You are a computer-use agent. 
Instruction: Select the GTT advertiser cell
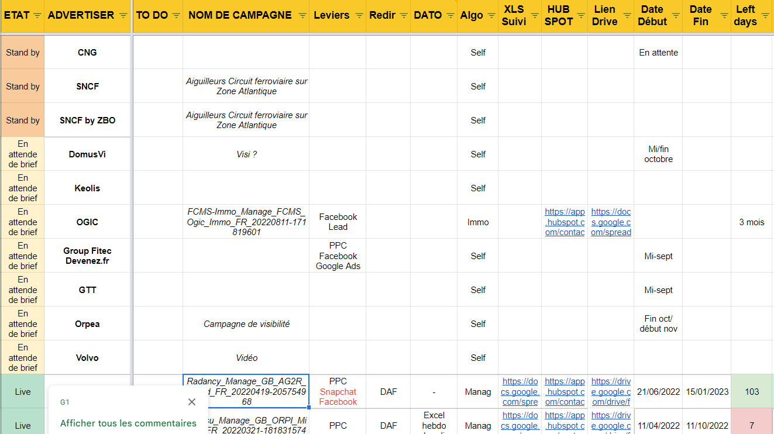click(87, 290)
